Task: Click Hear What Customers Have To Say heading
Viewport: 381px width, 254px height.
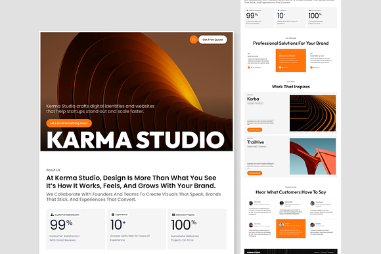Action: point(291,192)
